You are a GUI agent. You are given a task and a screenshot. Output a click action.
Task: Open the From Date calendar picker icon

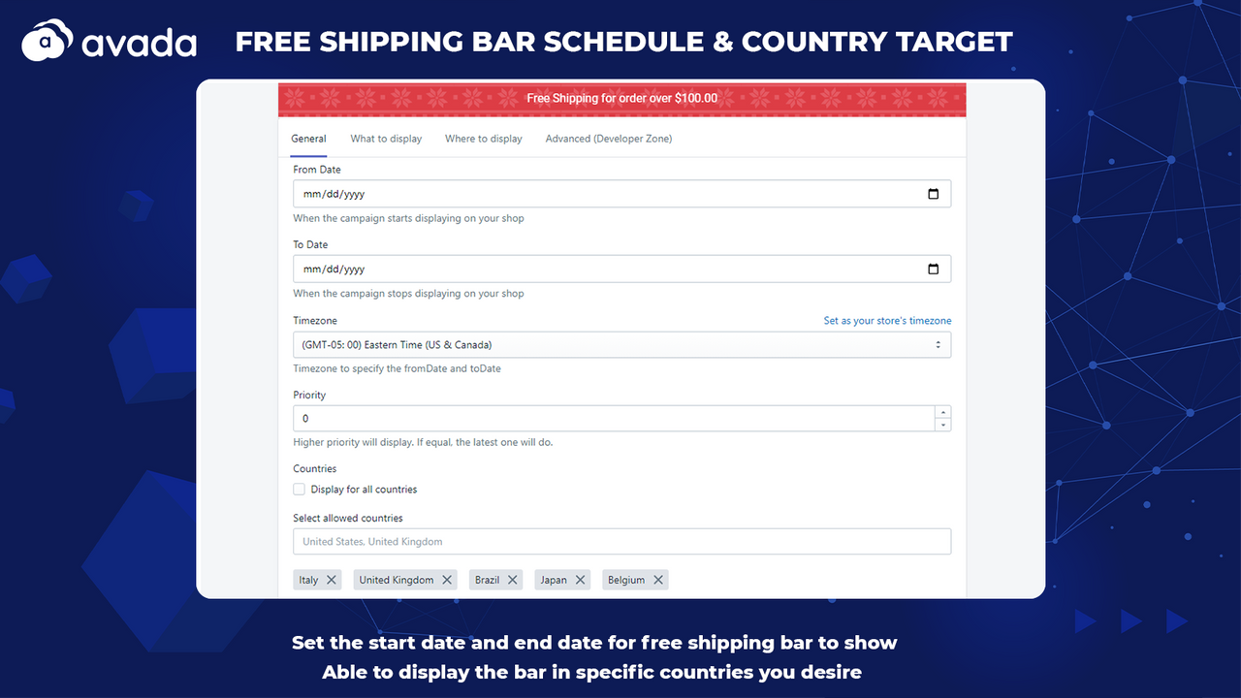click(x=933, y=194)
